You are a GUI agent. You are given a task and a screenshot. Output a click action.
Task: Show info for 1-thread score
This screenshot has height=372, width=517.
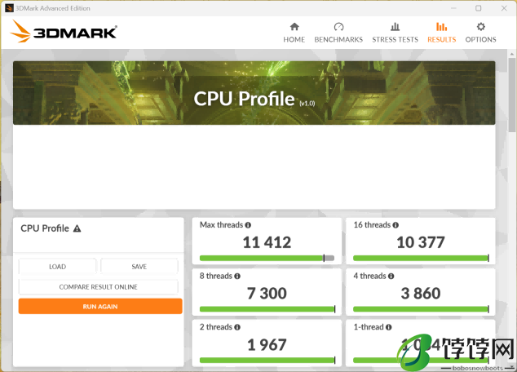(389, 327)
